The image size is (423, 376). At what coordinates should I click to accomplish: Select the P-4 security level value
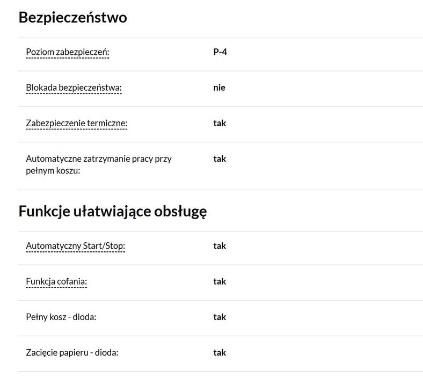click(x=220, y=52)
